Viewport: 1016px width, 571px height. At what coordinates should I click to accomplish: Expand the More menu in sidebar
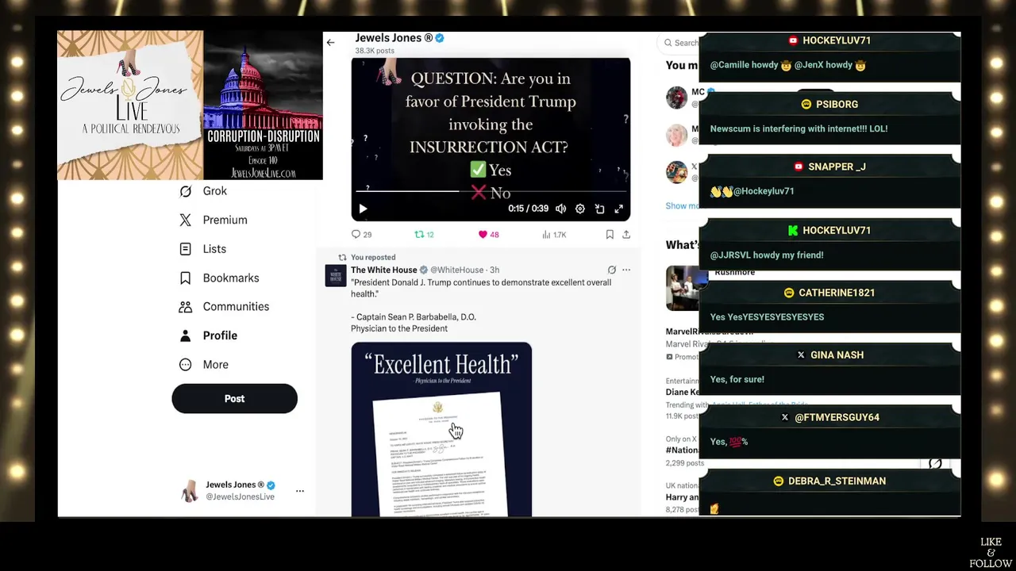coord(203,365)
